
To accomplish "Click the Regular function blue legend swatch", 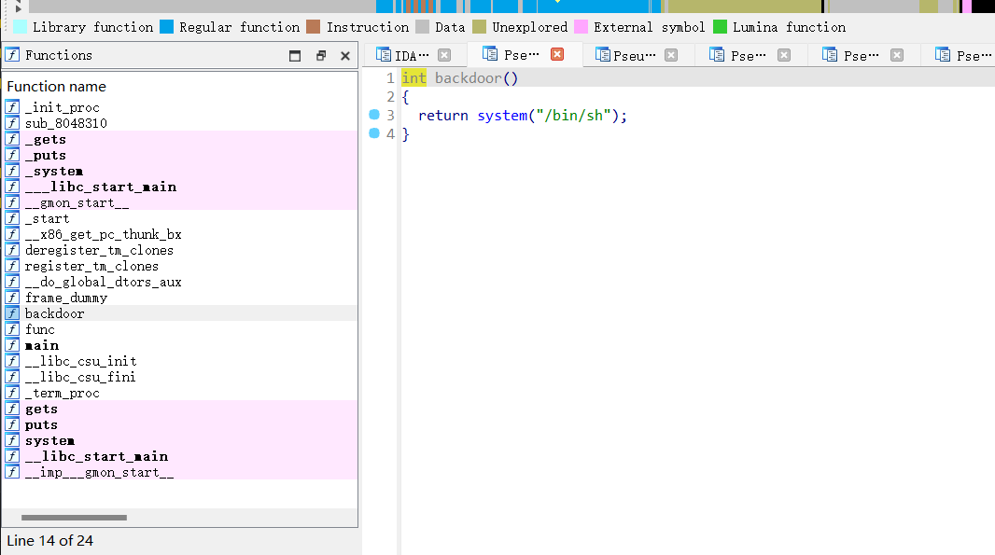I will coord(166,27).
